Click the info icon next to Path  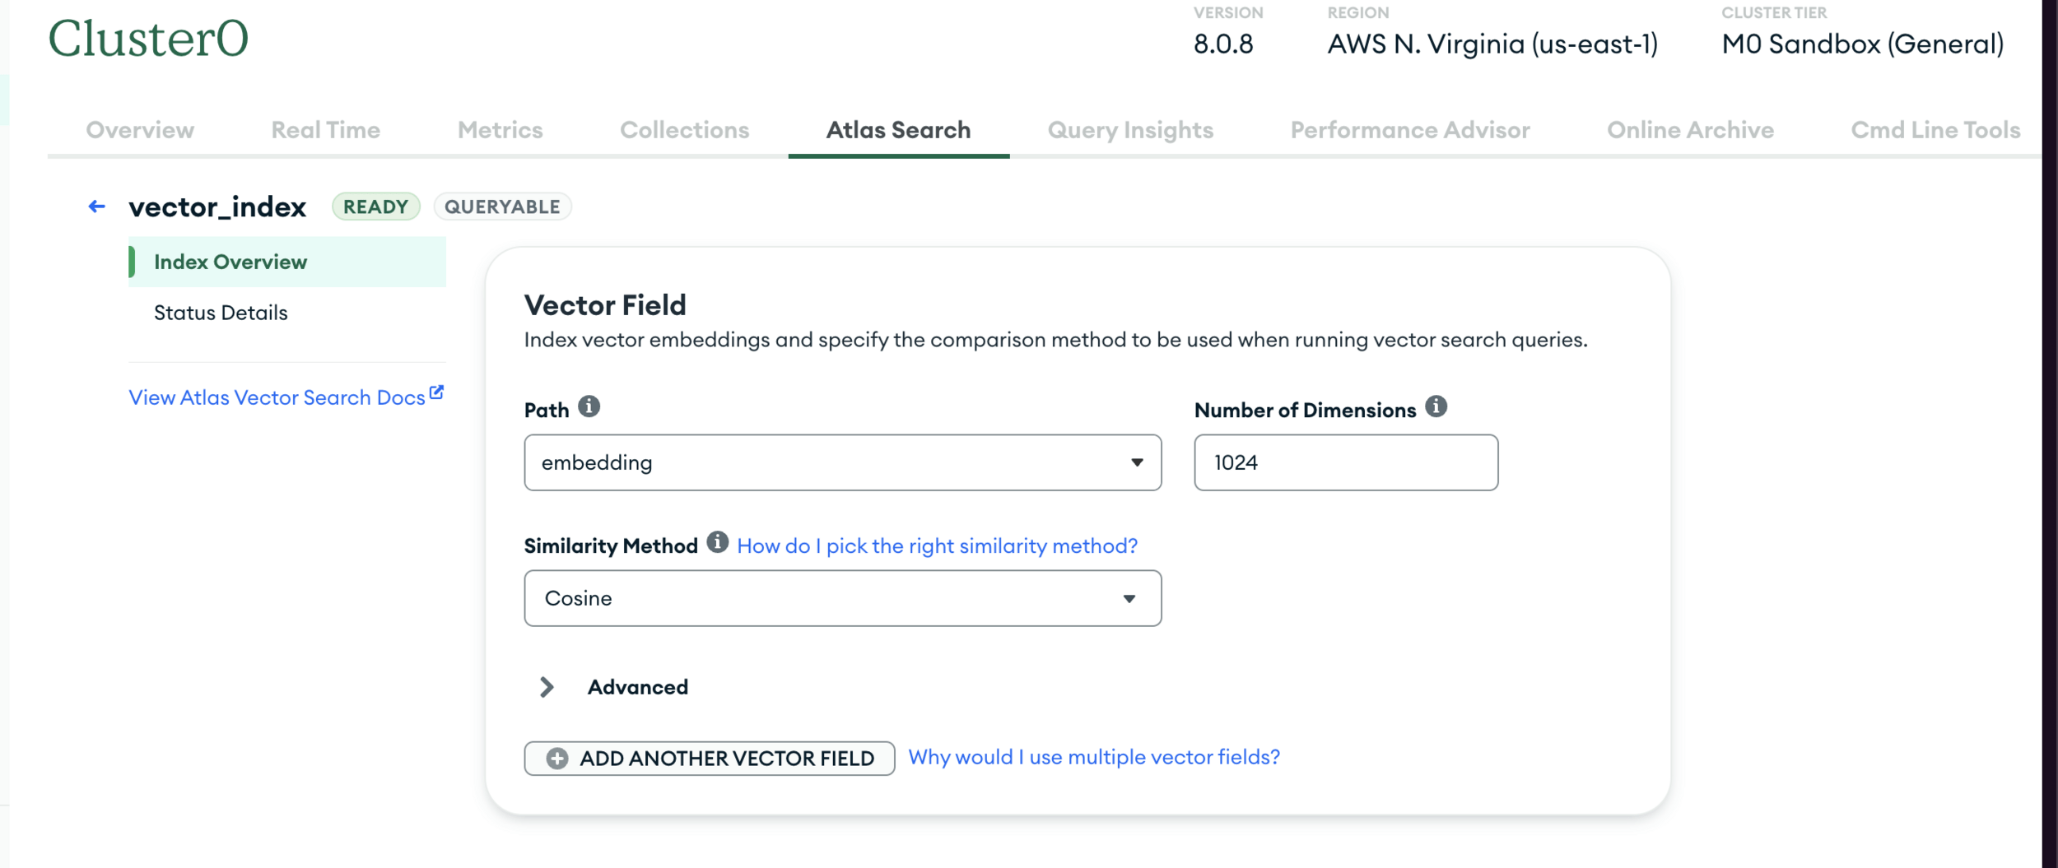coord(589,406)
